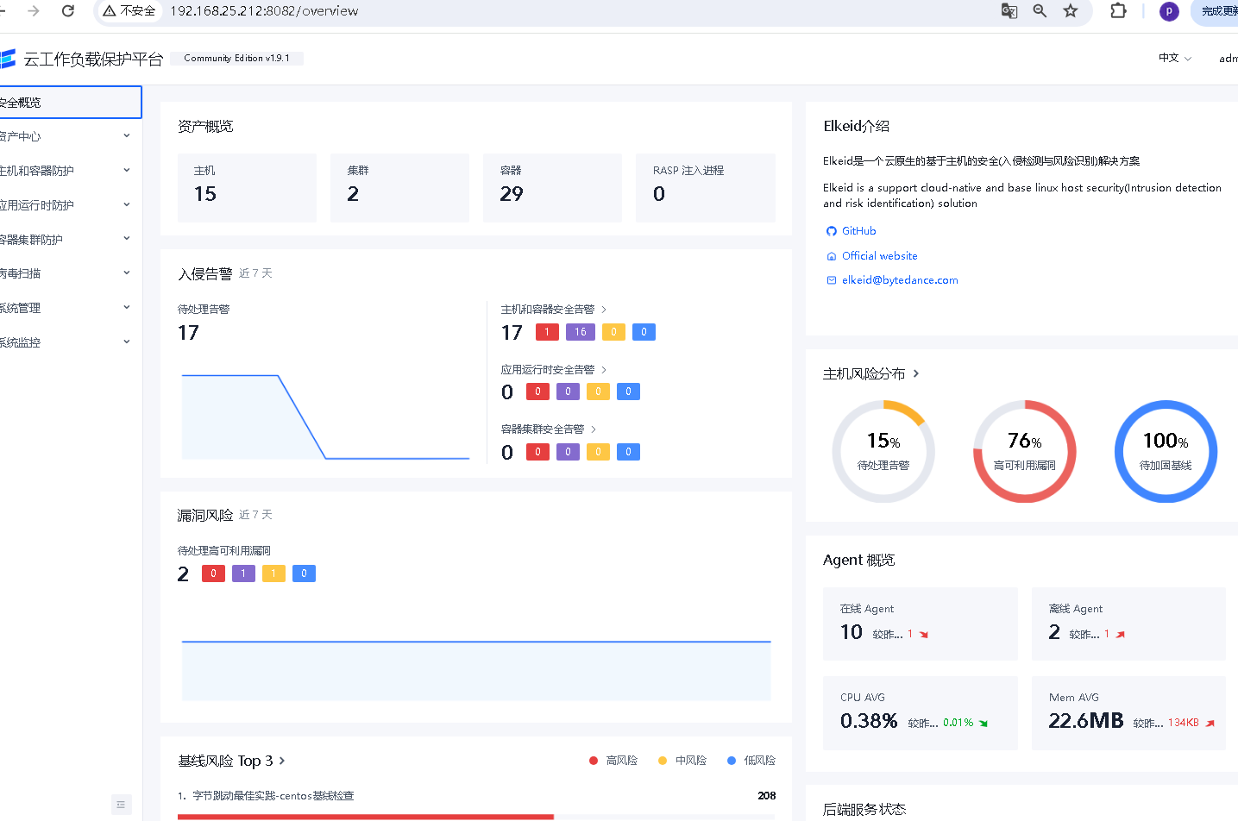Toggle the 中风险 legend item in baseline chart

(x=682, y=761)
